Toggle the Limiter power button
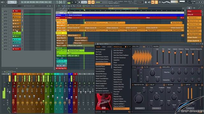This screenshot has width=204, height=114. [184, 85]
